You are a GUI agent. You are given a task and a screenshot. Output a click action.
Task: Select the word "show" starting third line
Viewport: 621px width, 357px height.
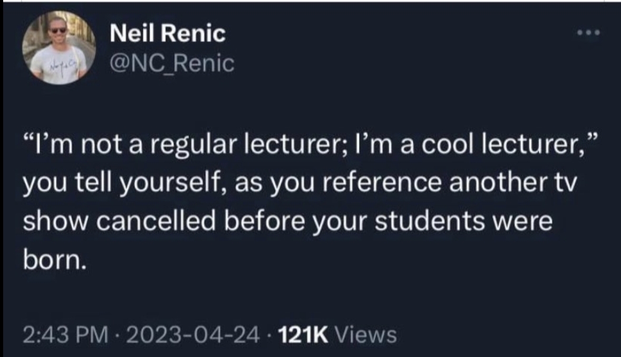55,222
